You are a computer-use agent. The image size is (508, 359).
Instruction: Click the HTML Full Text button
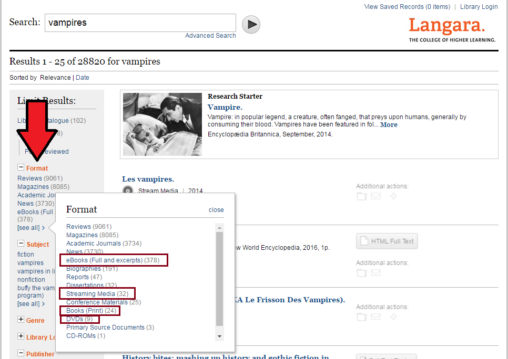[387, 241]
